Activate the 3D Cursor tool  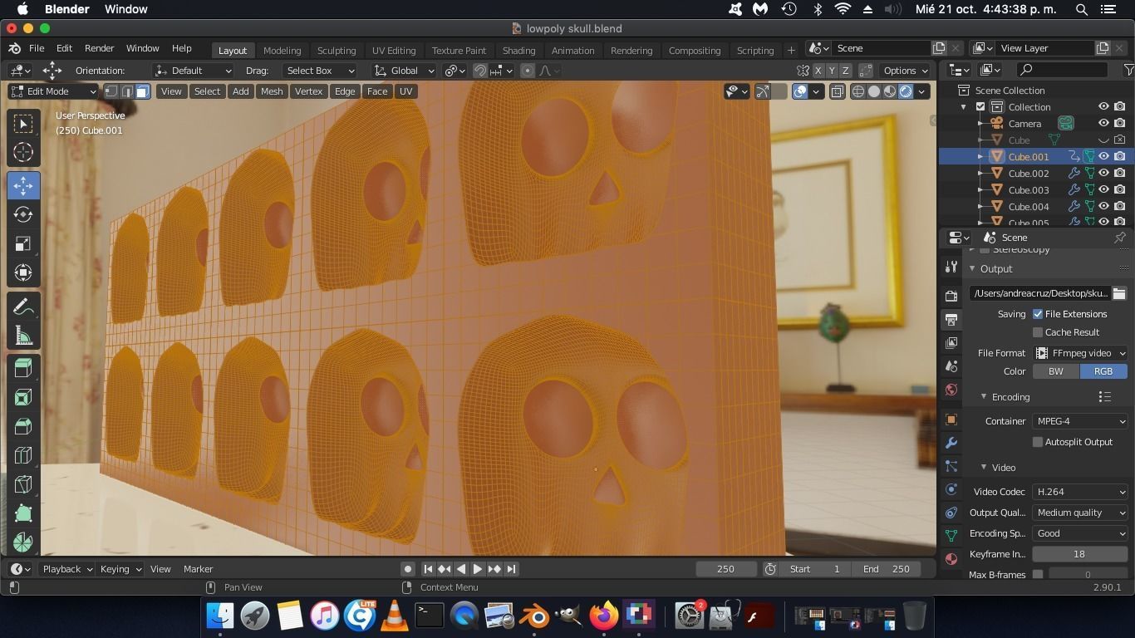[x=23, y=153]
